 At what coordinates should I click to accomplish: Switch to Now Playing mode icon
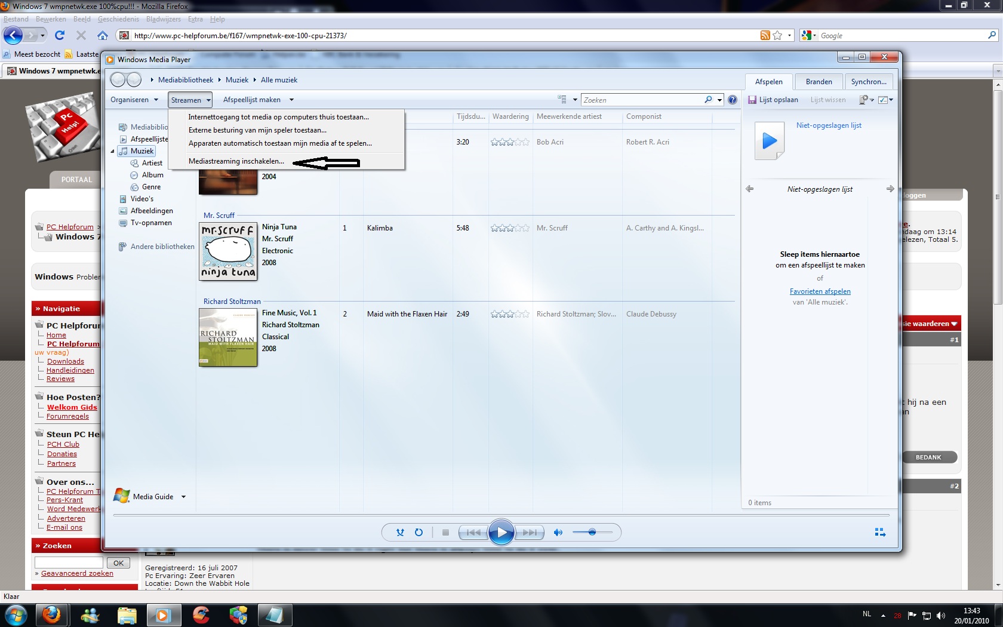(x=879, y=532)
